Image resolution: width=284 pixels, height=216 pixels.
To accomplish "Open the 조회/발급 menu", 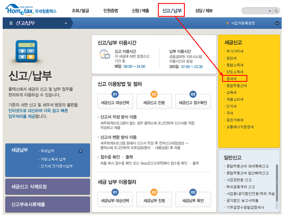I will click(80, 11).
